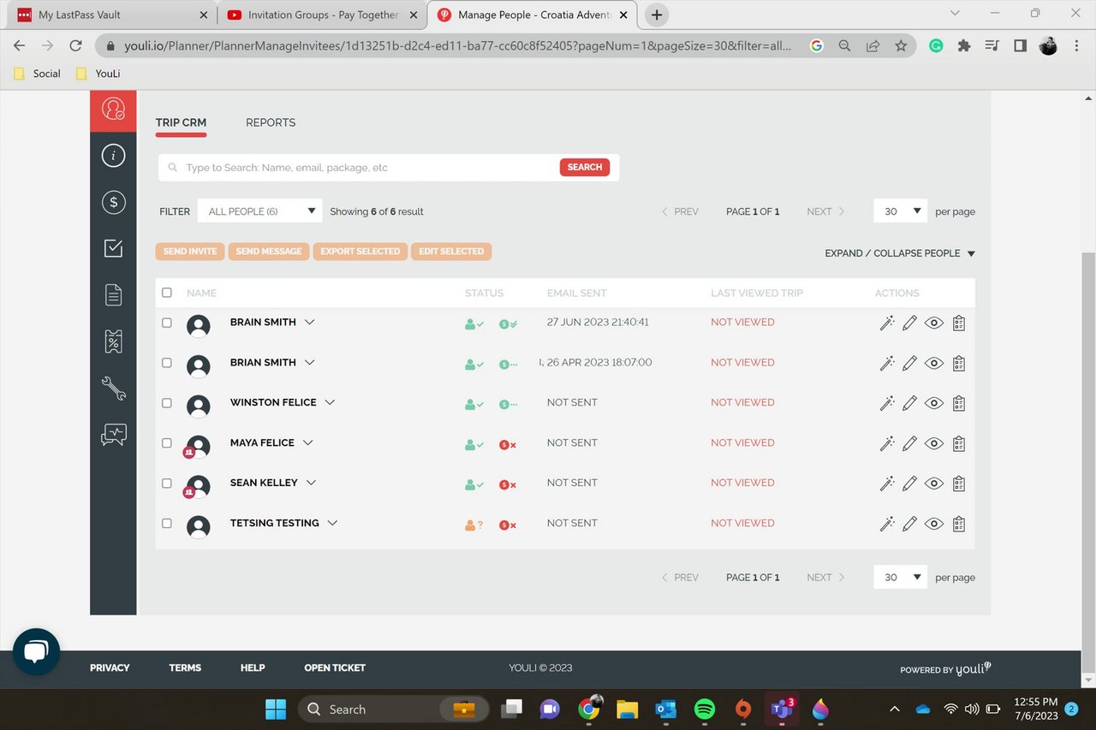Expand Brain Smith's row chevron
Screen dimensions: 1096x730
[x=310, y=323]
